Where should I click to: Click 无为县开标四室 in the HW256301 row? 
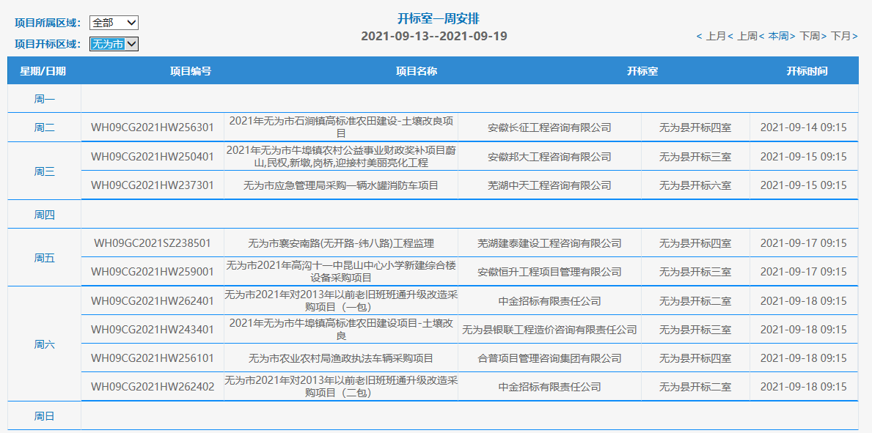695,127
